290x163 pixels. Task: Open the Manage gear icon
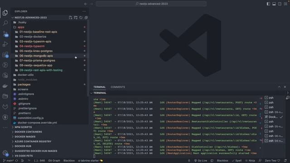pos(5,153)
